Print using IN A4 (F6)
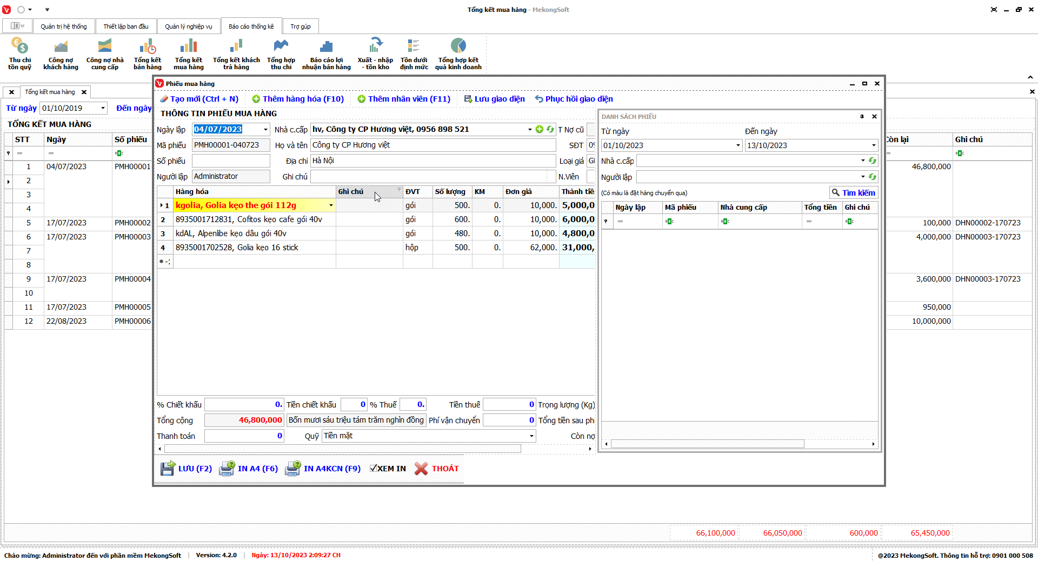 (x=249, y=469)
